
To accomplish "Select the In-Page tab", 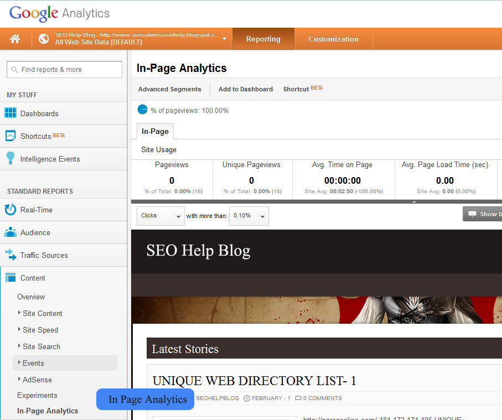I will (x=156, y=131).
